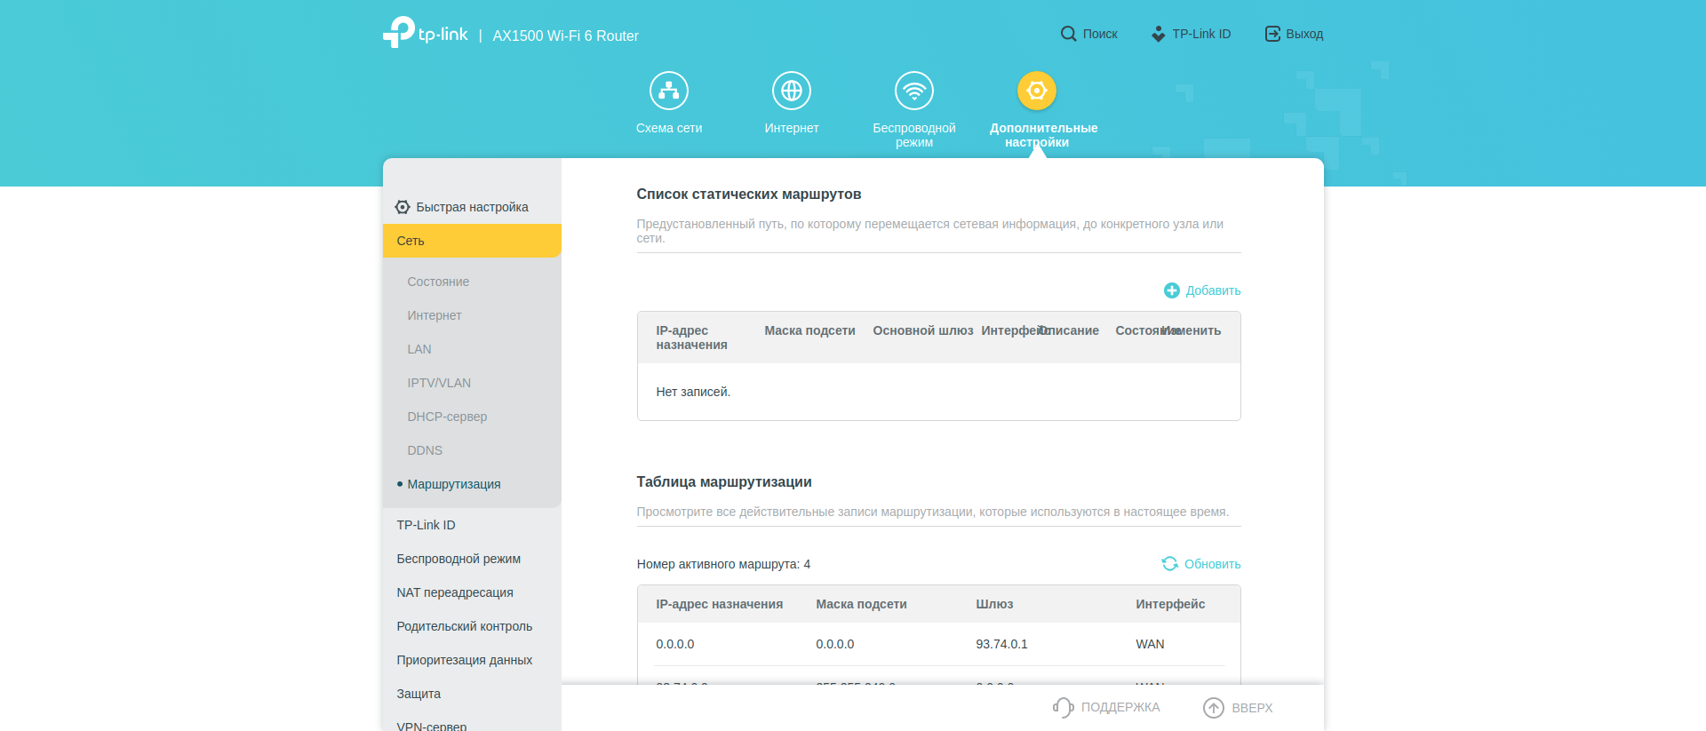Click the plus icon to add a static route
1706x731 pixels.
coord(1171,290)
